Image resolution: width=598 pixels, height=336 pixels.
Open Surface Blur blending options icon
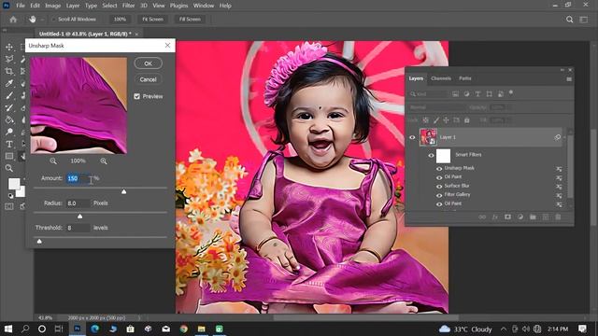click(x=559, y=187)
